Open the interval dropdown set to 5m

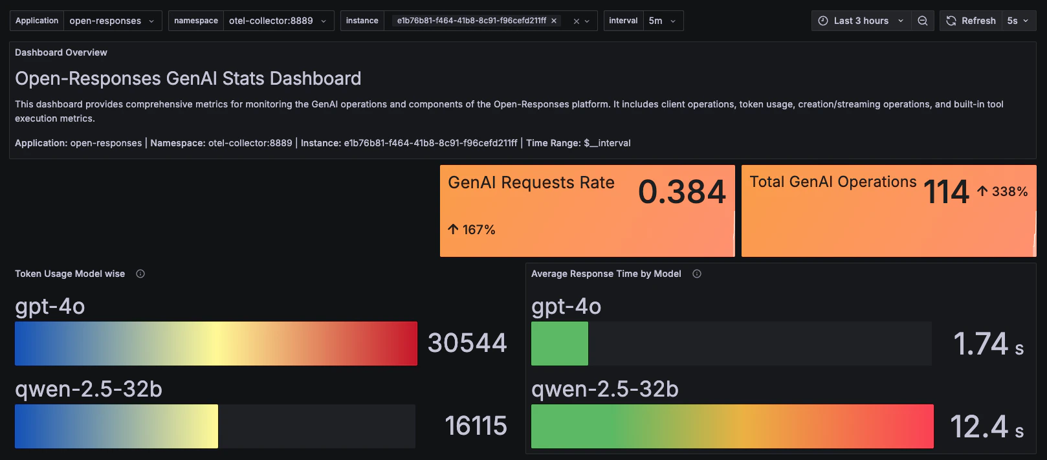pos(663,21)
